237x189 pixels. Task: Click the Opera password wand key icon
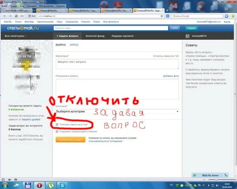click(x=22, y=16)
